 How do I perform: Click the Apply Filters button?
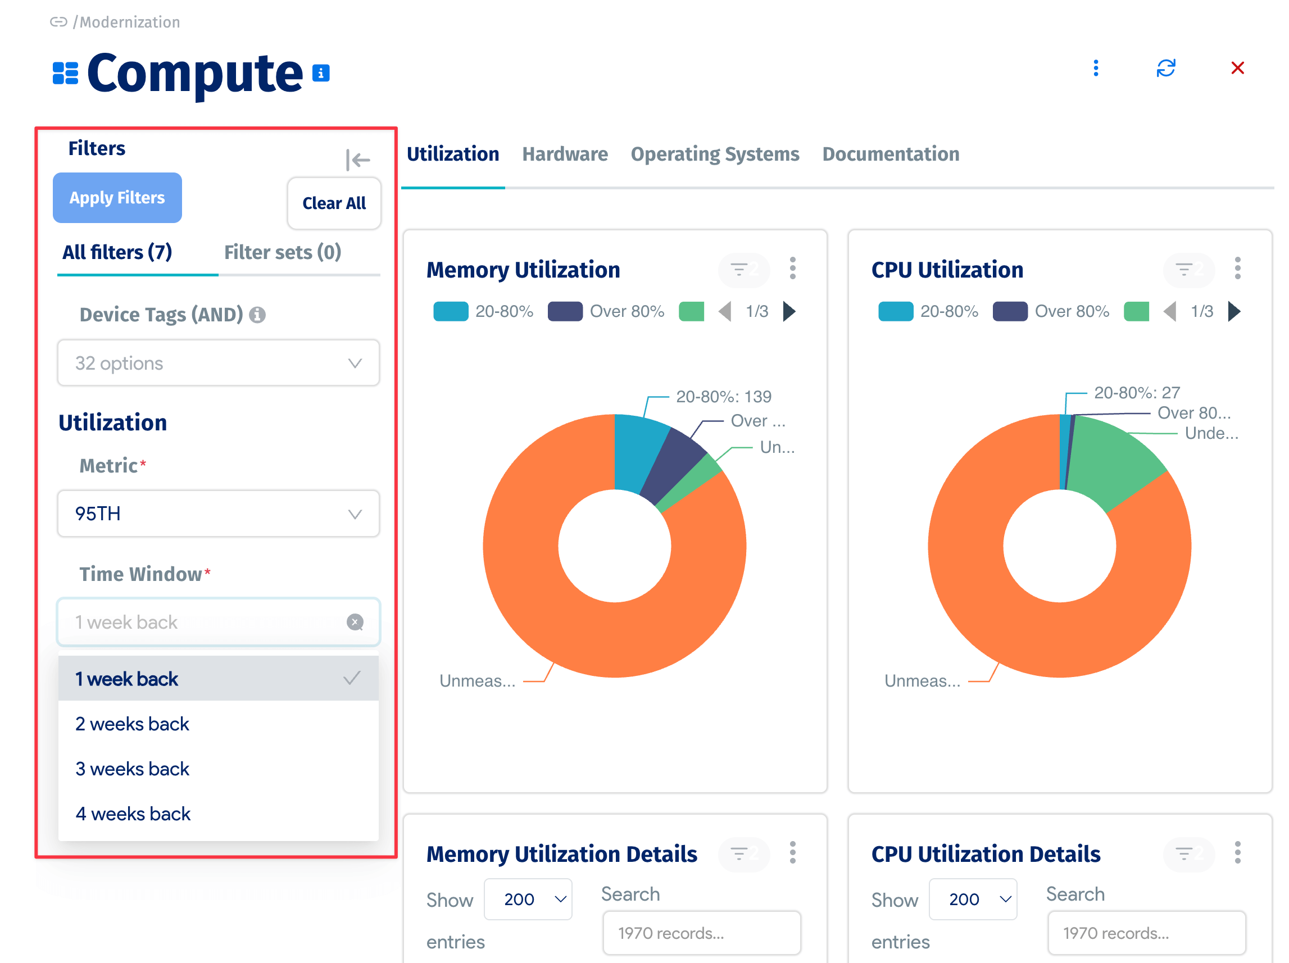coord(117,198)
